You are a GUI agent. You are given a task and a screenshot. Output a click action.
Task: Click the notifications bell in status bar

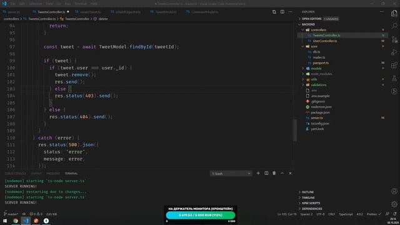point(394,214)
